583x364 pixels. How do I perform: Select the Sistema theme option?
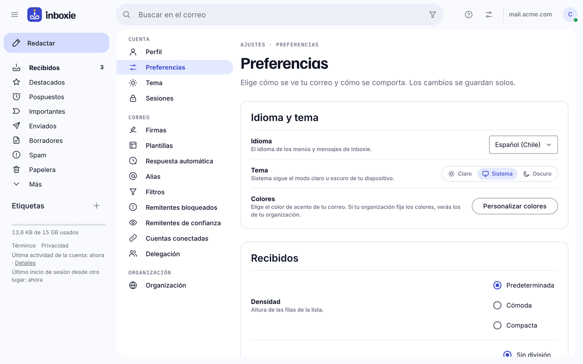[x=497, y=174]
